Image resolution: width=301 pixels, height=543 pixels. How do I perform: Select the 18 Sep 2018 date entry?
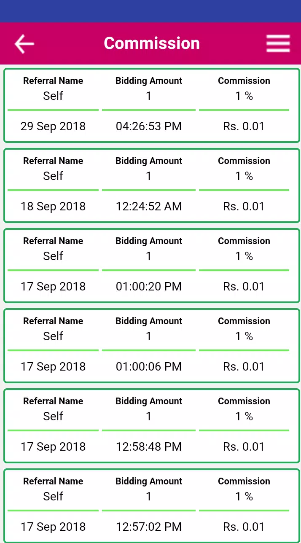tap(53, 206)
